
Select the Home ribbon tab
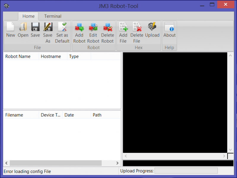click(x=28, y=16)
